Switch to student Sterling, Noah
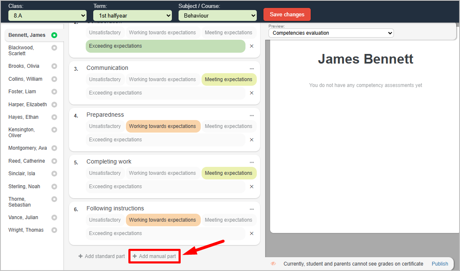 tap(24, 187)
